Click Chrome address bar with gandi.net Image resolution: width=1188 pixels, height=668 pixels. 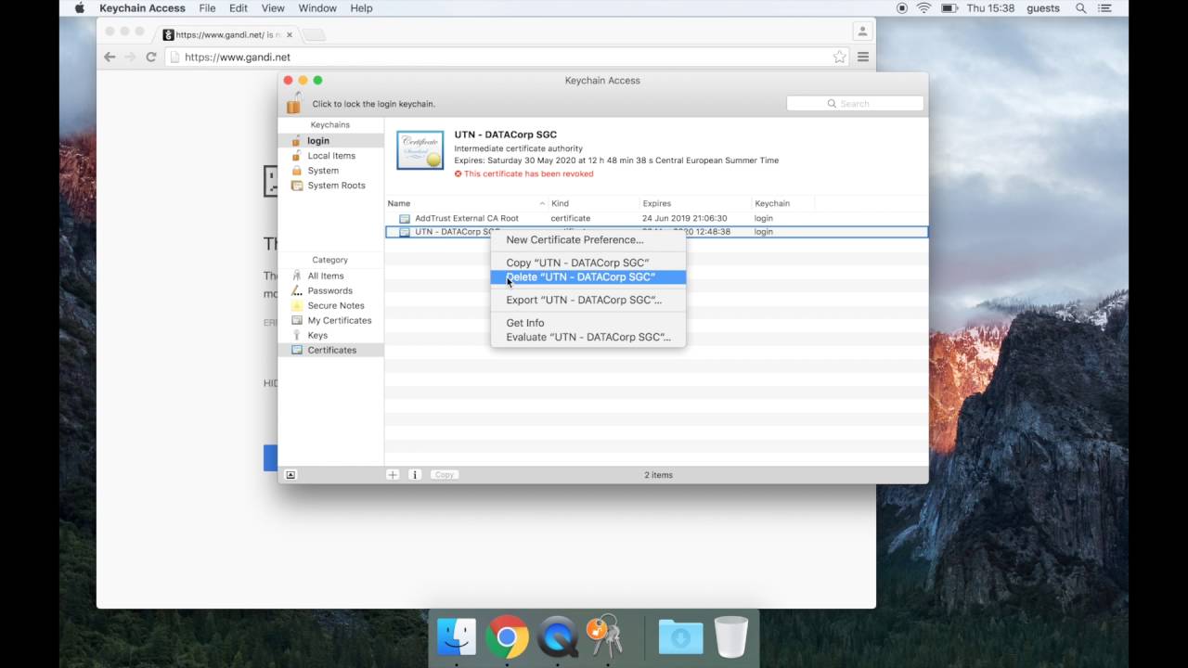point(506,57)
